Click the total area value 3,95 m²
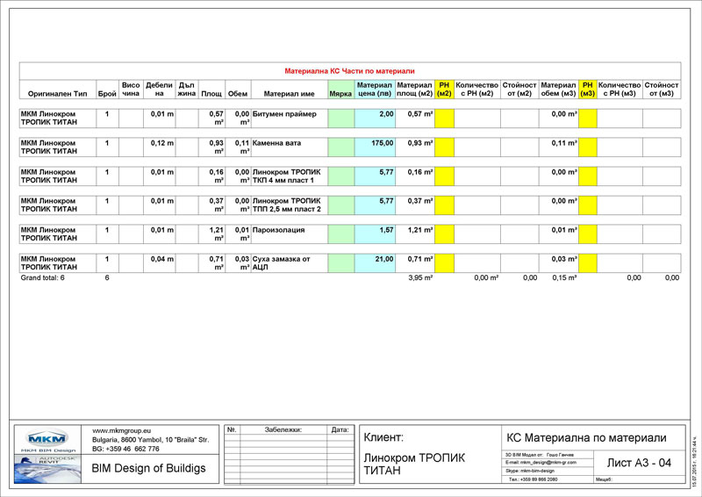 tap(420, 277)
